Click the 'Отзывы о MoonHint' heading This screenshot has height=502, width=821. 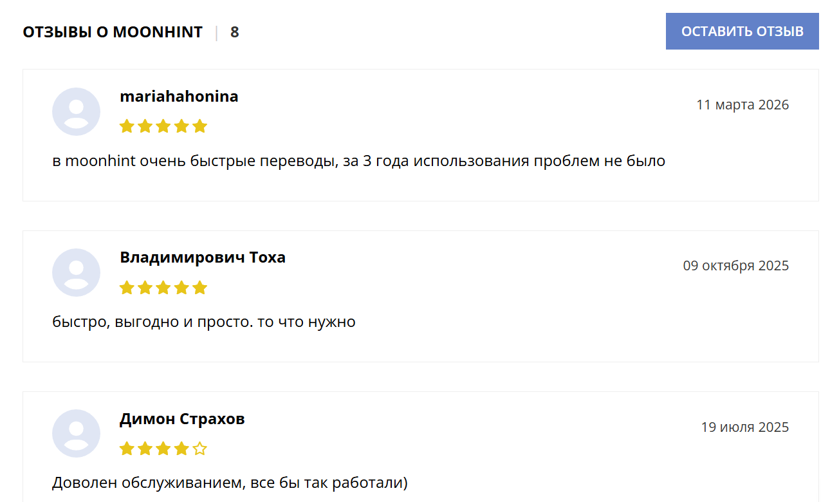(x=113, y=32)
